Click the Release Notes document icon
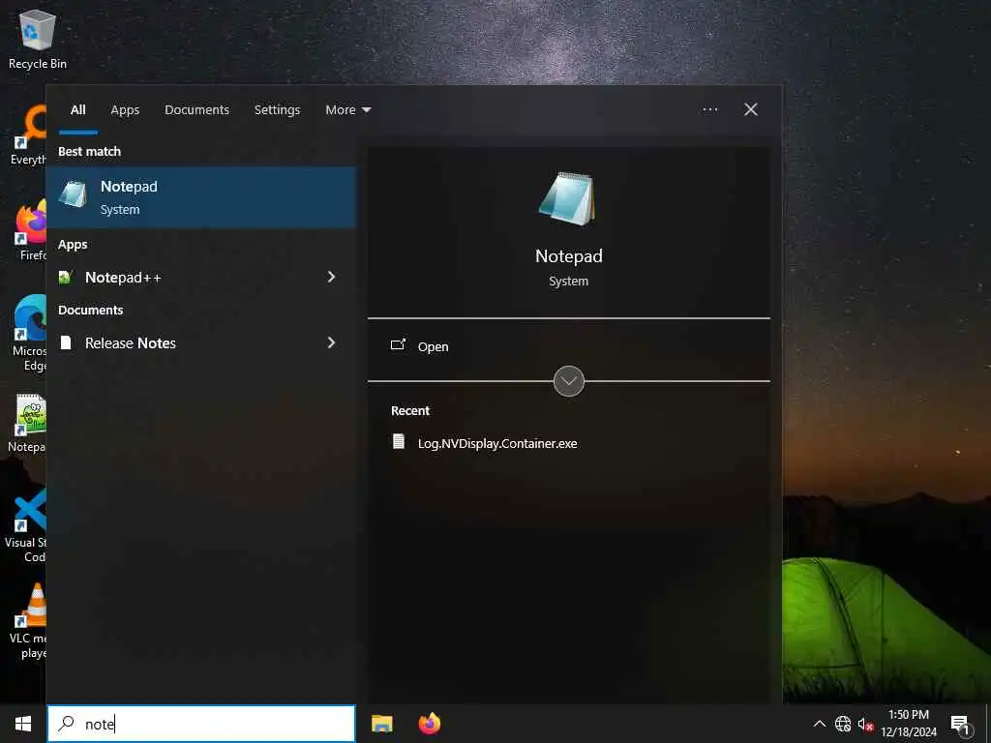The width and height of the screenshot is (991, 743). (65, 342)
